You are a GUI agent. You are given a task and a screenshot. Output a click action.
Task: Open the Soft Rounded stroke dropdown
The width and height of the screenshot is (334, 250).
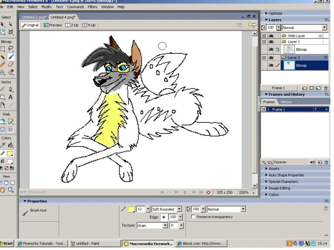[179, 209]
